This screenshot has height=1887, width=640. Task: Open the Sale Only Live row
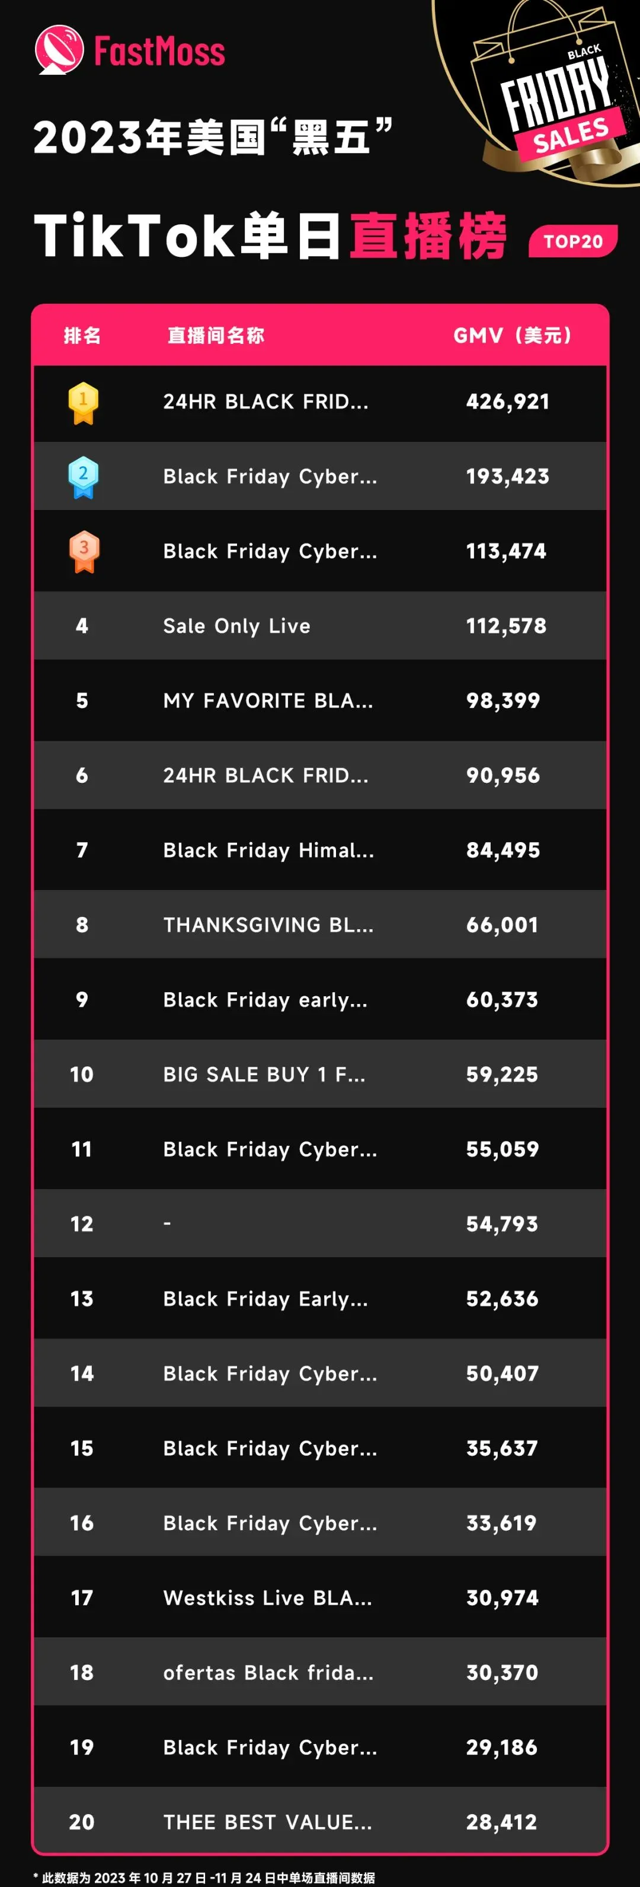coord(320,626)
